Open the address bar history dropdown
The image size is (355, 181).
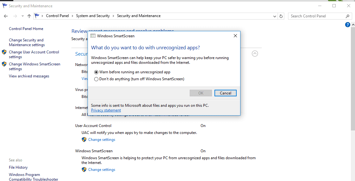275,16
